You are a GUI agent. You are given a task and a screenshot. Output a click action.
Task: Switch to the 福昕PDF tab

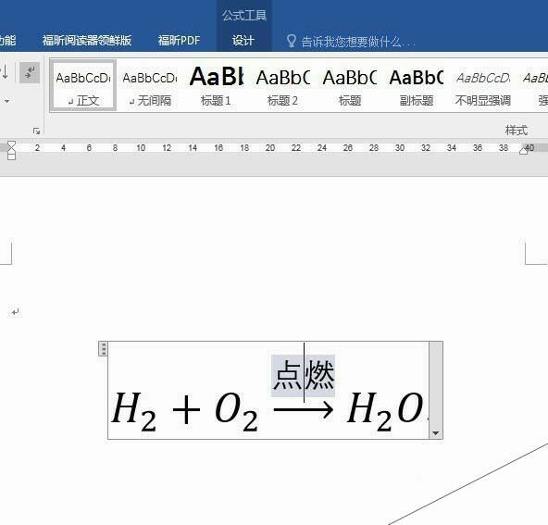pos(179,41)
